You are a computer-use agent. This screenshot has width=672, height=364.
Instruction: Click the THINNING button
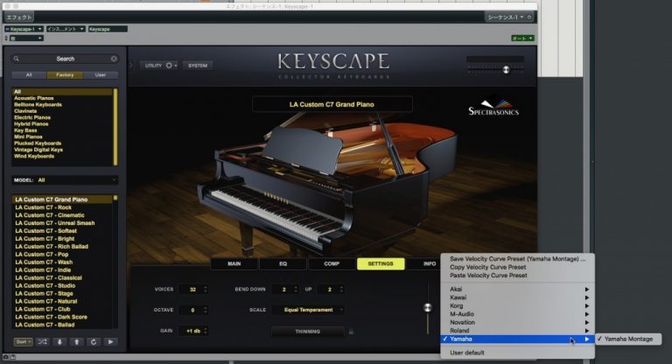pos(308,332)
